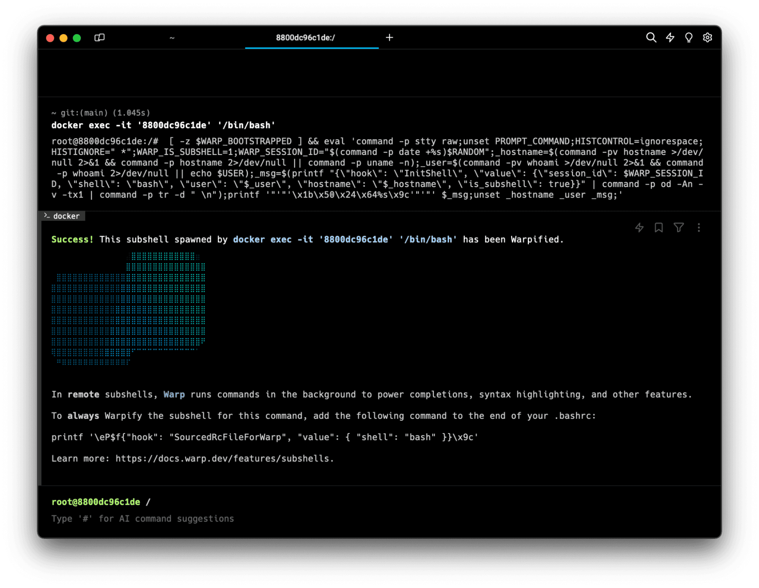The height and width of the screenshot is (588, 759).
Task: Filter the docker block output
Action: click(x=679, y=227)
